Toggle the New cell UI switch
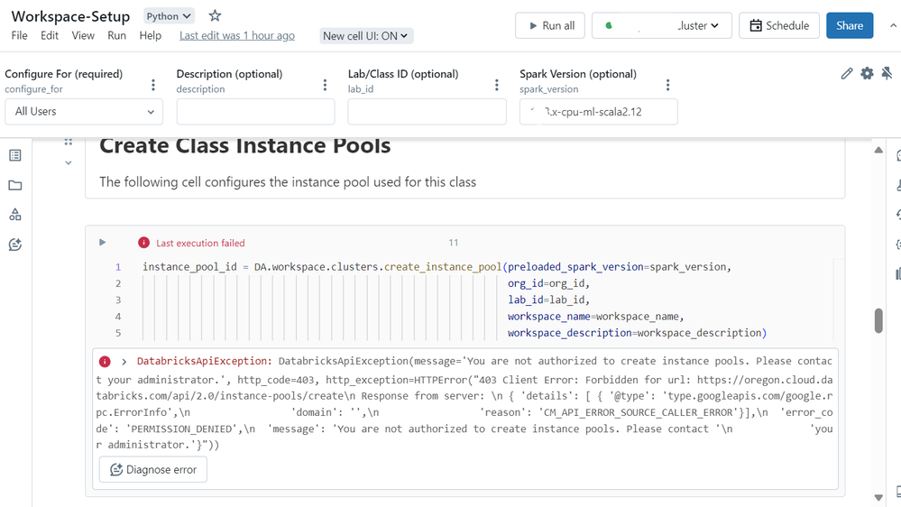The width and height of the screenshot is (901, 507). click(x=365, y=36)
